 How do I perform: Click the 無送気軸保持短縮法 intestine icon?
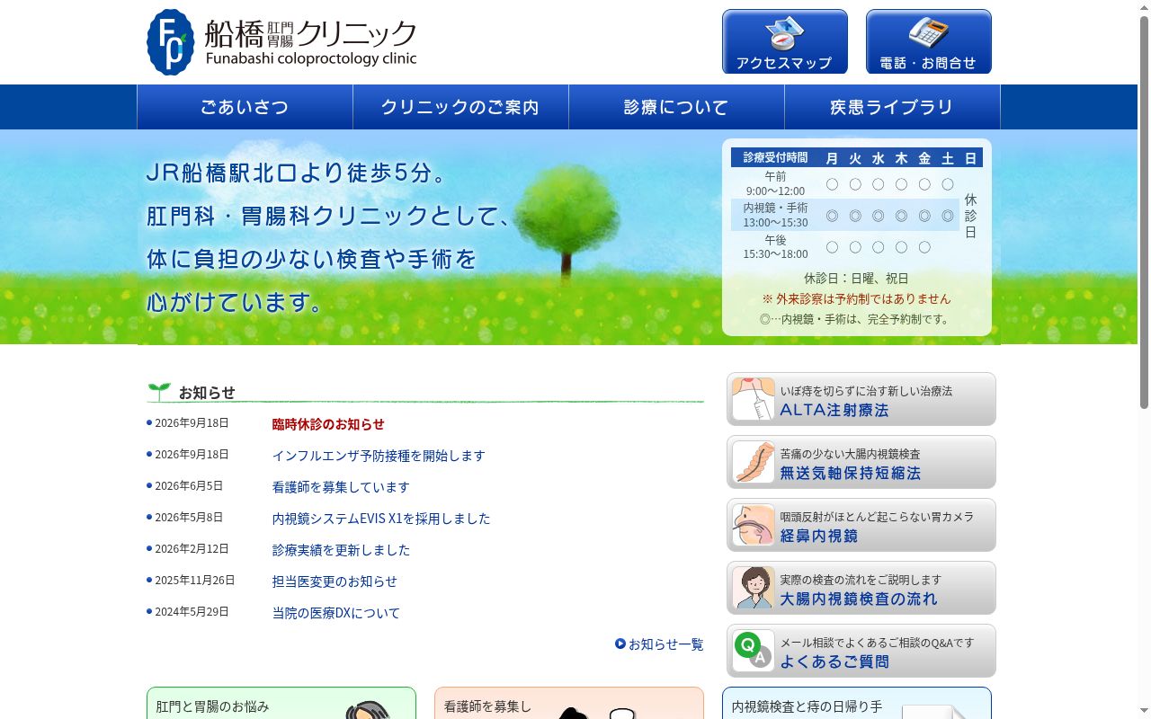(x=753, y=462)
